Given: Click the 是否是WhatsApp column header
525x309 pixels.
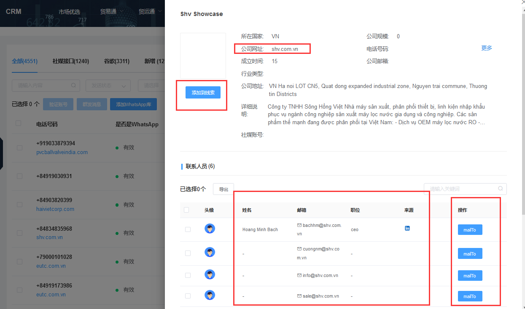Looking at the screenshot, I should click(x=137, y=124).
